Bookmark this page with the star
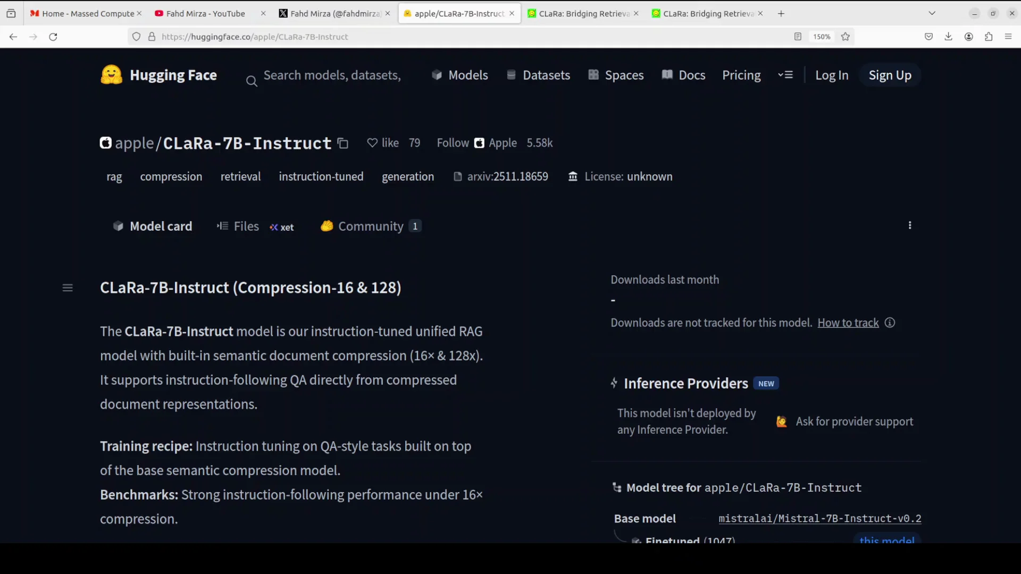 846,37
